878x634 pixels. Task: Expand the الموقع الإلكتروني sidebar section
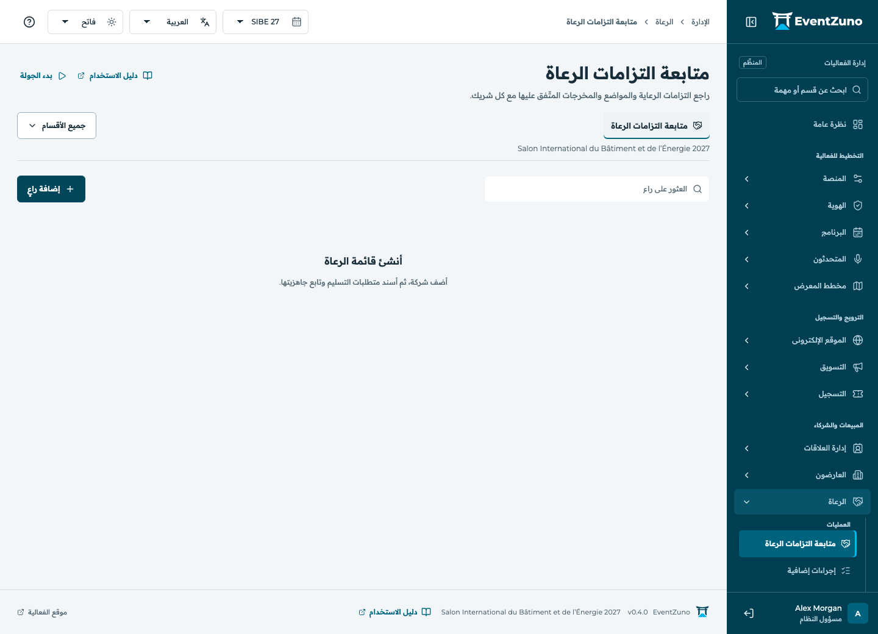(802, 340)
